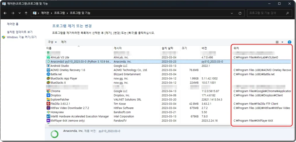
Task: Open the view options dropdown arrow
Action: tap(282, 42)
